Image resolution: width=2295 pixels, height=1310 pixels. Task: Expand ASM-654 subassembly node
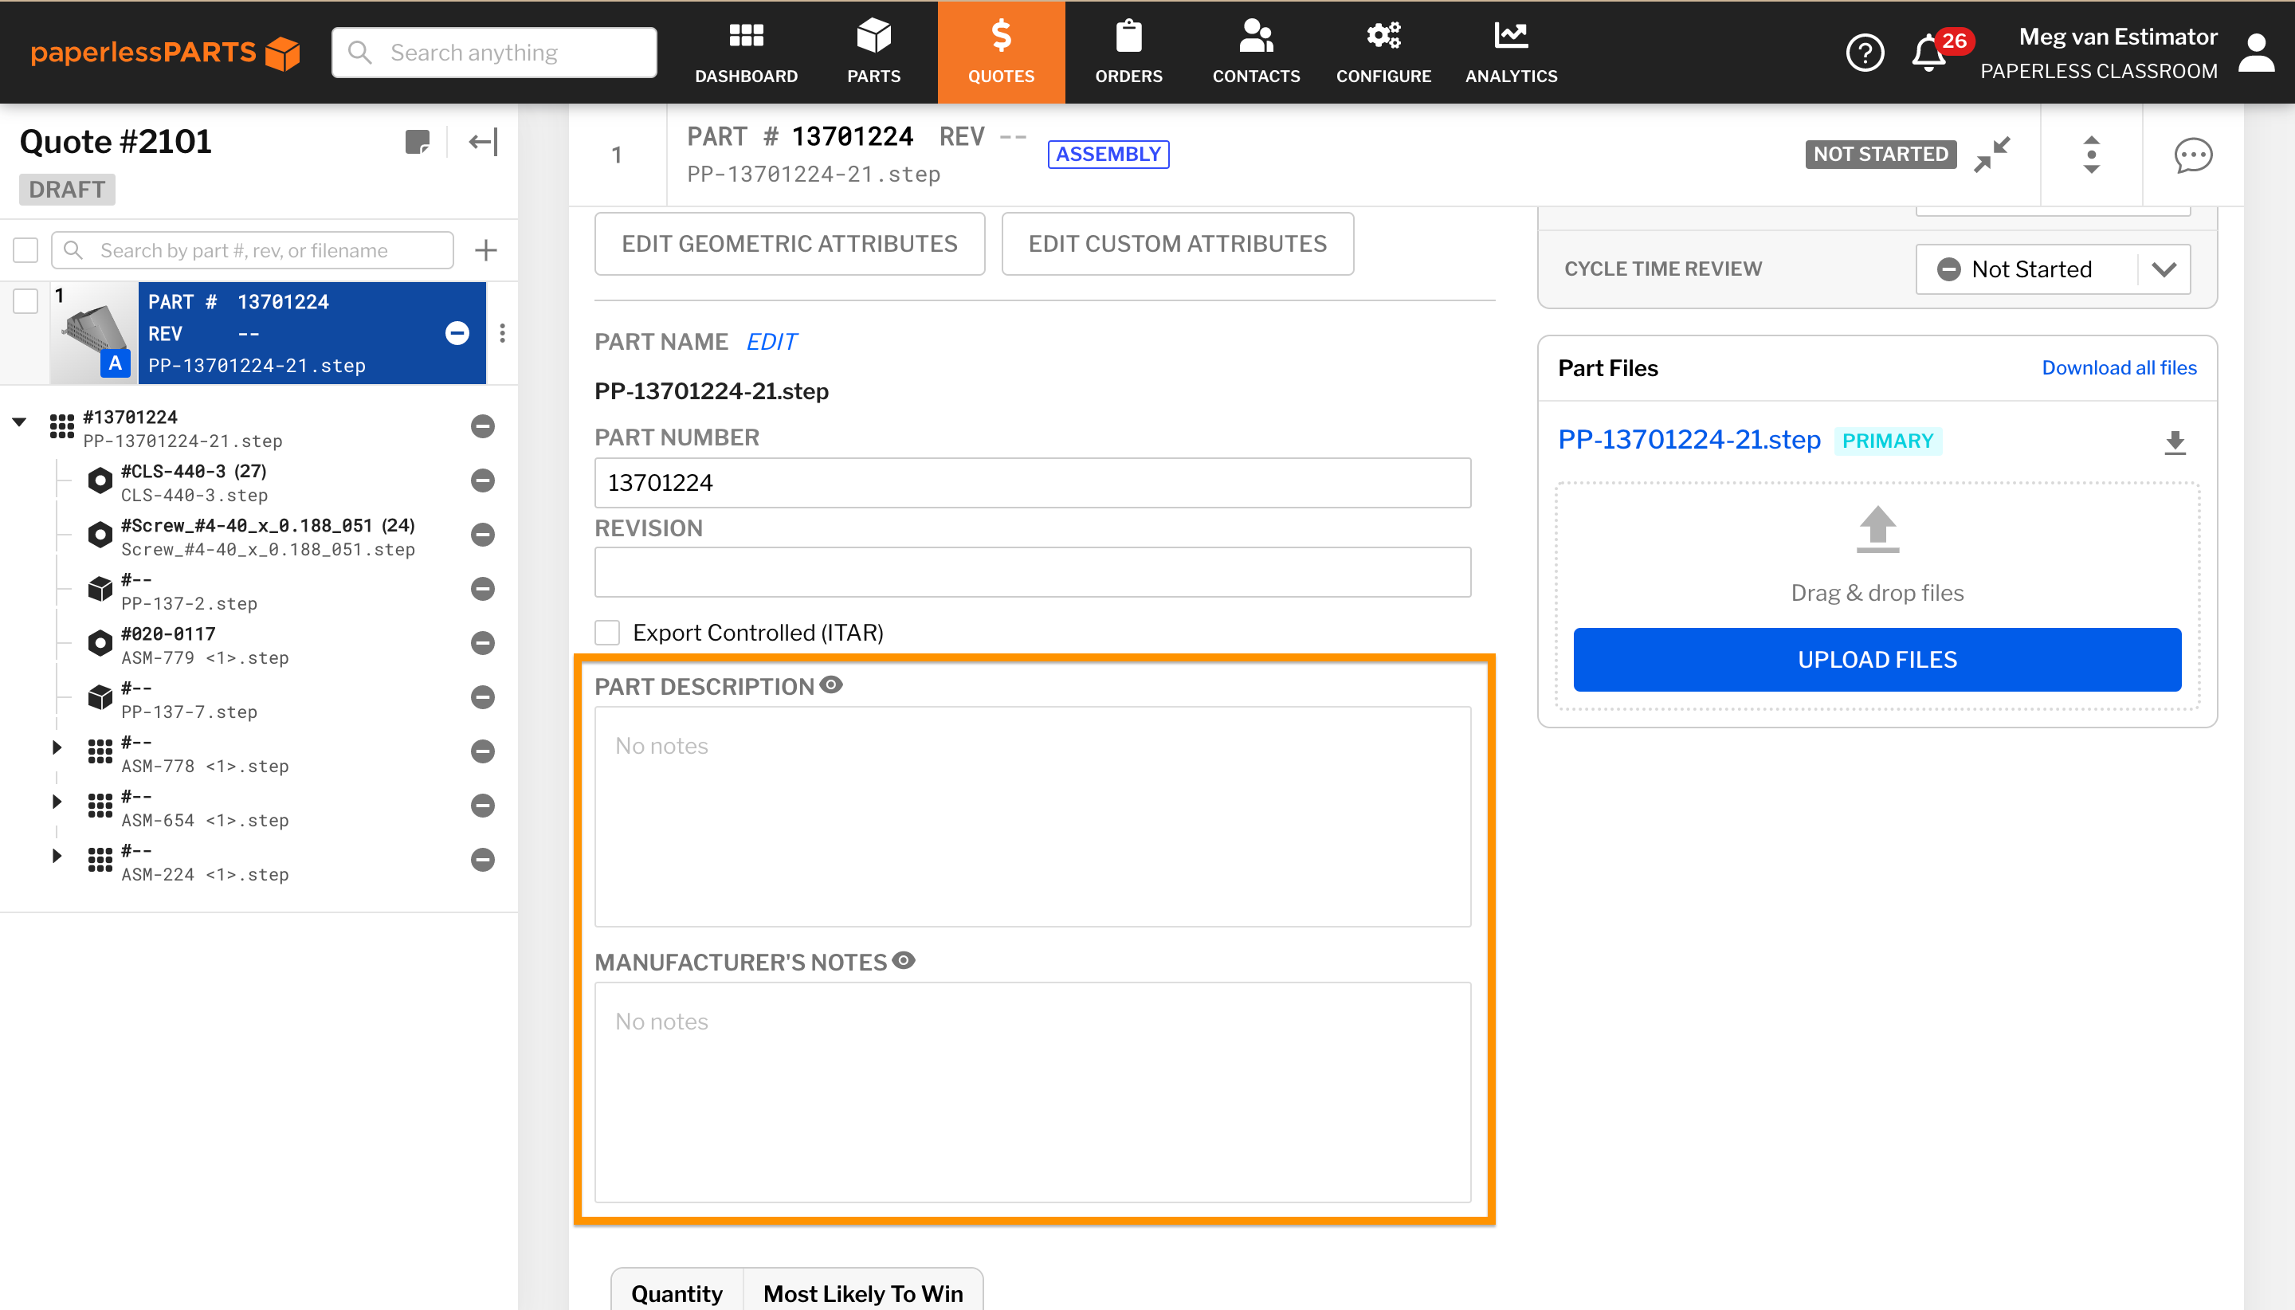[57, 801]
